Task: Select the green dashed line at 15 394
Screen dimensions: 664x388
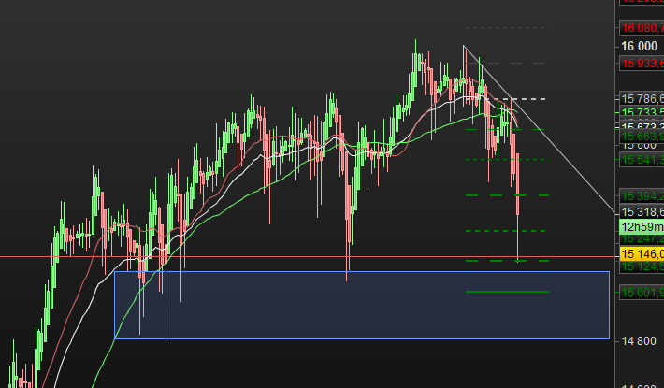Action: [x=507, y=195]
